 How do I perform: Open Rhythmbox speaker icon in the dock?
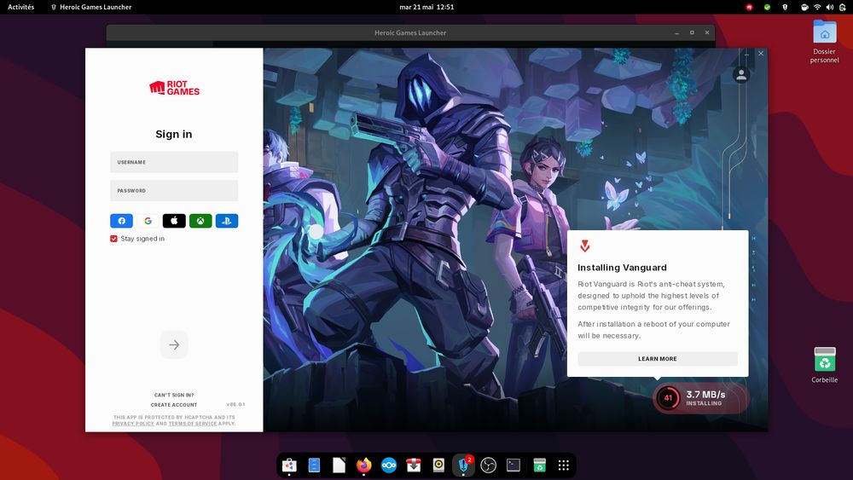point(439,466)
